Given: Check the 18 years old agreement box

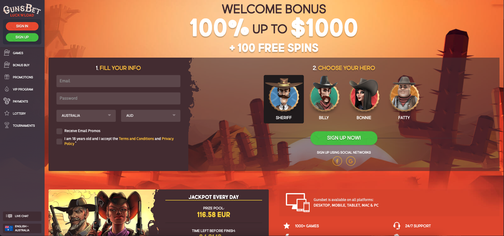Looking at the screenshot, I should [x=59, y=141].
